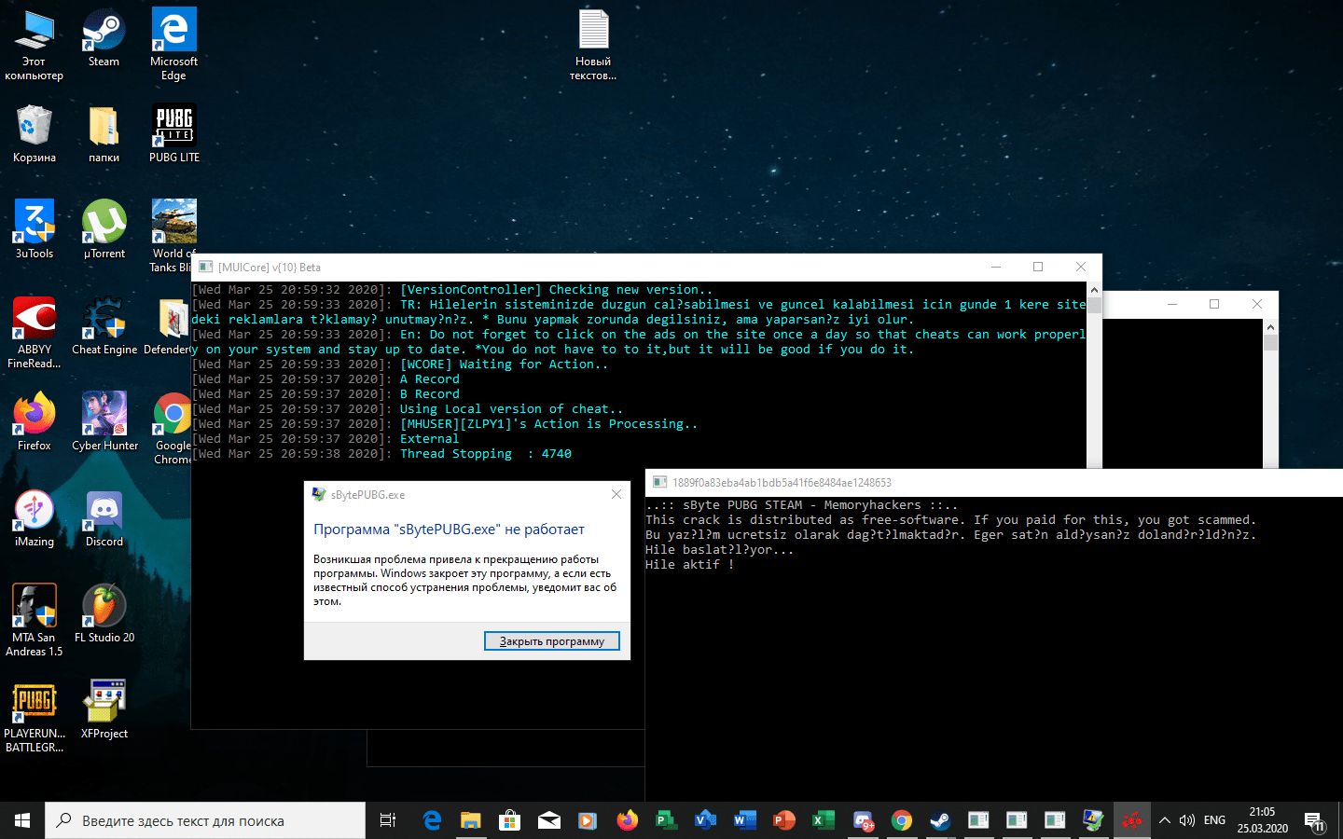Switch to Discord in the taskbar
The height and width of the screenshot is (839, 1343).
[x=862, y=820]
